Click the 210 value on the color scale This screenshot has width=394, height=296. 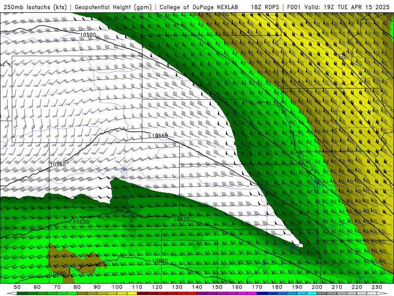tap(337, 287)
